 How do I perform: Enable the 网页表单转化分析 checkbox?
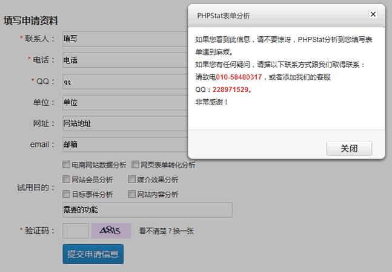(x=135, y=164)
